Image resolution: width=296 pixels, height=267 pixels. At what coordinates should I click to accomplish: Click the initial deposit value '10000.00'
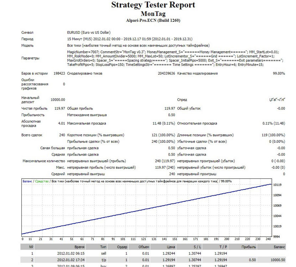[x=58, y=100]
